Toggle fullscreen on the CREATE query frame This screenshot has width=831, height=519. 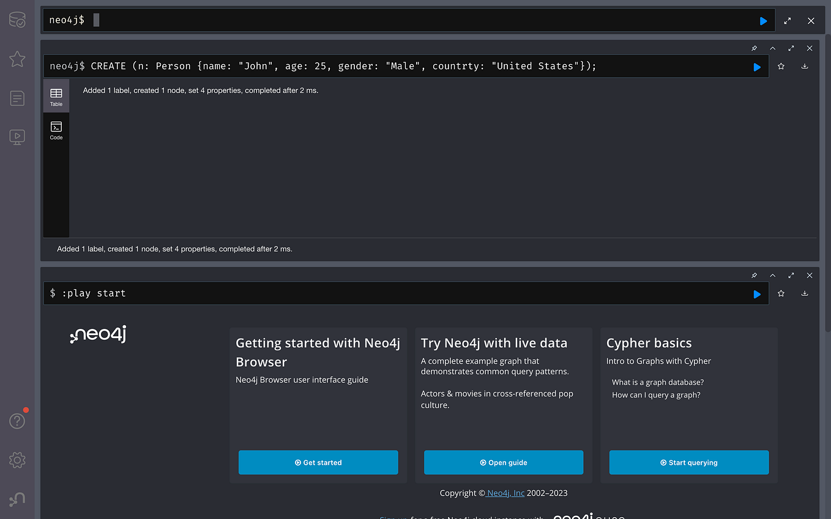(x=791, y=48)
